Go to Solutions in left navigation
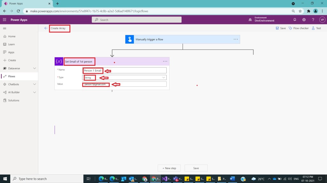The width and height of the screenshot is (327, 183). [x=13, y=100]
